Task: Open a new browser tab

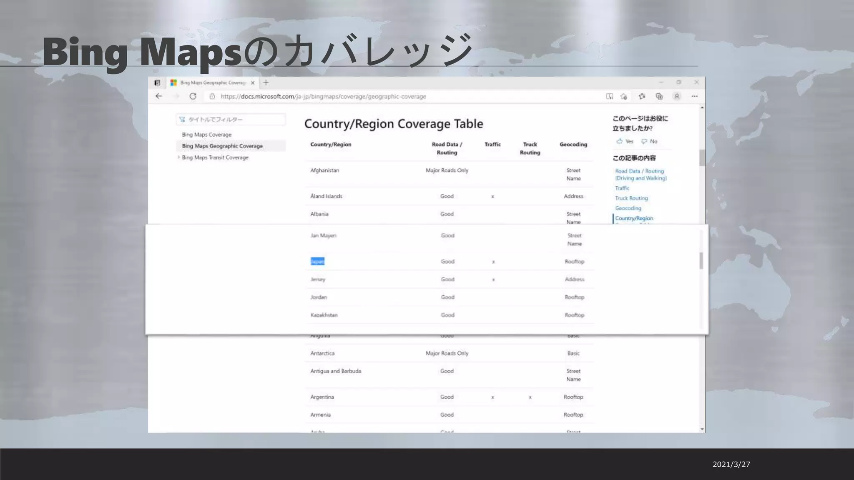Action: tap(266, 82)
